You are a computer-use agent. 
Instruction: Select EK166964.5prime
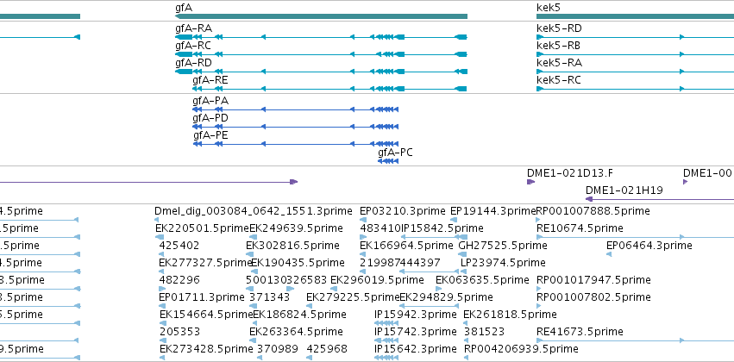406,246
